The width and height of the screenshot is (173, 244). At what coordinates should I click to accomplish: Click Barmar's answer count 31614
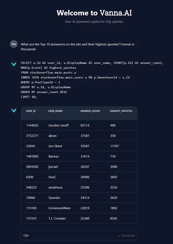pyautogui.click(x=85, y=156)
